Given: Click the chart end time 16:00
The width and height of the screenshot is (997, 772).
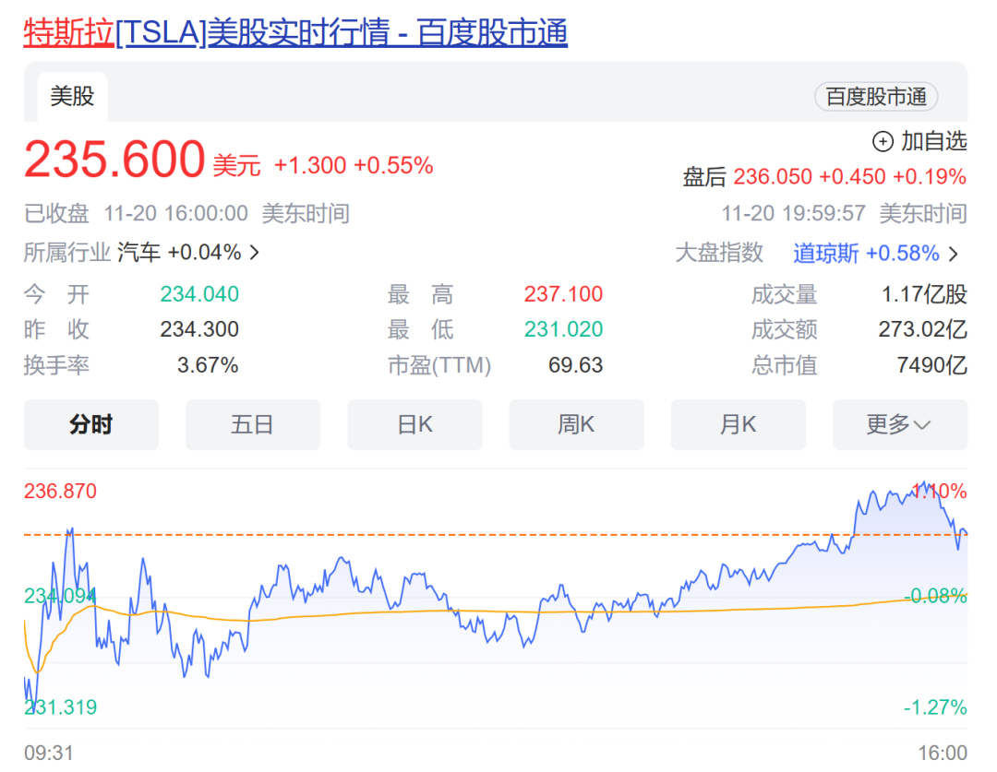Looking at the screenshot, I should pos(943,753).
